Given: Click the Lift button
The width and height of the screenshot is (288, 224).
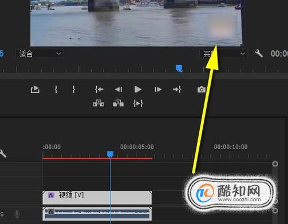Looking at the screenshot, I should (x=98, y=103).
